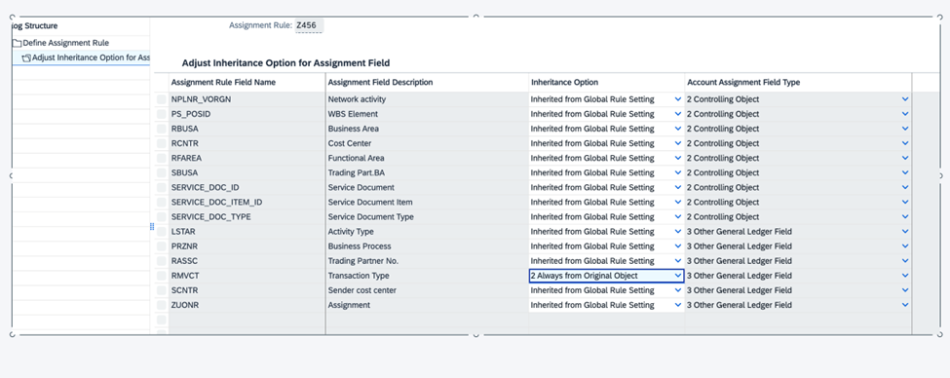Click the Assignment Rule Z456 field

309,25
